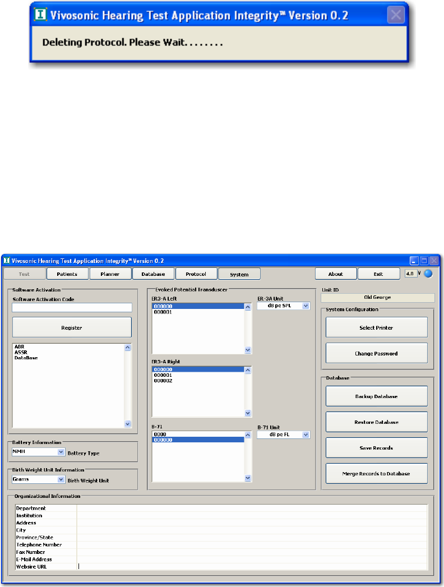Click the blue status indicator light
This screenshot has height=587, width=444.
[428, 274]
